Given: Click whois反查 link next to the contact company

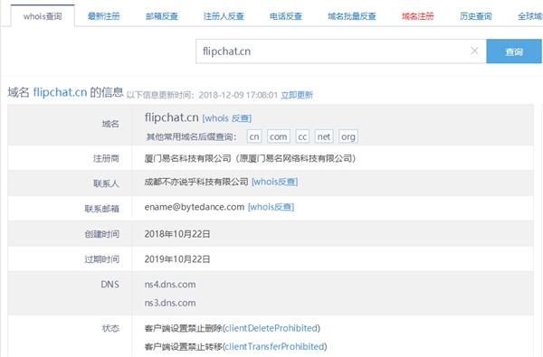Looking at the screenshot, I should pyautogui.click(x=274, y=182).
